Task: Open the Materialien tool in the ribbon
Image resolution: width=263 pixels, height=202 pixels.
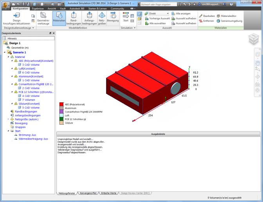Action: (59, 18)
